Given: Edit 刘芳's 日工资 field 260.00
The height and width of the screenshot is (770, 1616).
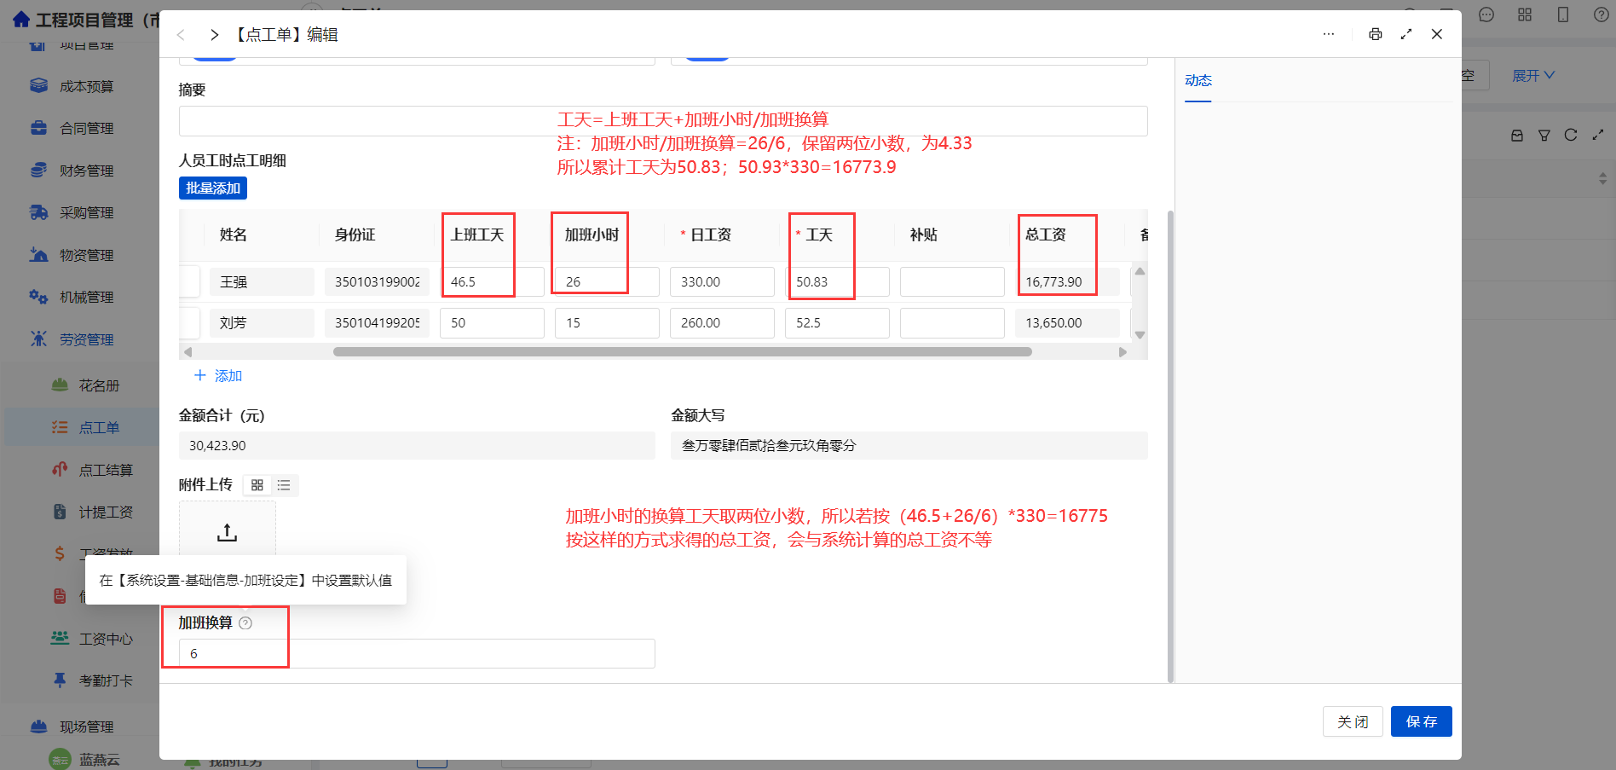Looking at the screenshot, I should [x=722, y=323].
